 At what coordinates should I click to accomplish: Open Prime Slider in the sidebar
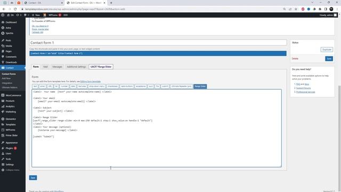[x=12, y=135]
